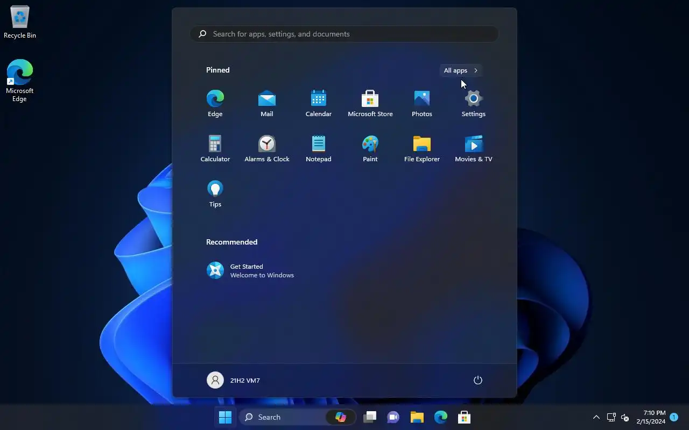Click the muted volume tray icon
The width and height of the screenshot is (689, 430).
coord(625,417)
